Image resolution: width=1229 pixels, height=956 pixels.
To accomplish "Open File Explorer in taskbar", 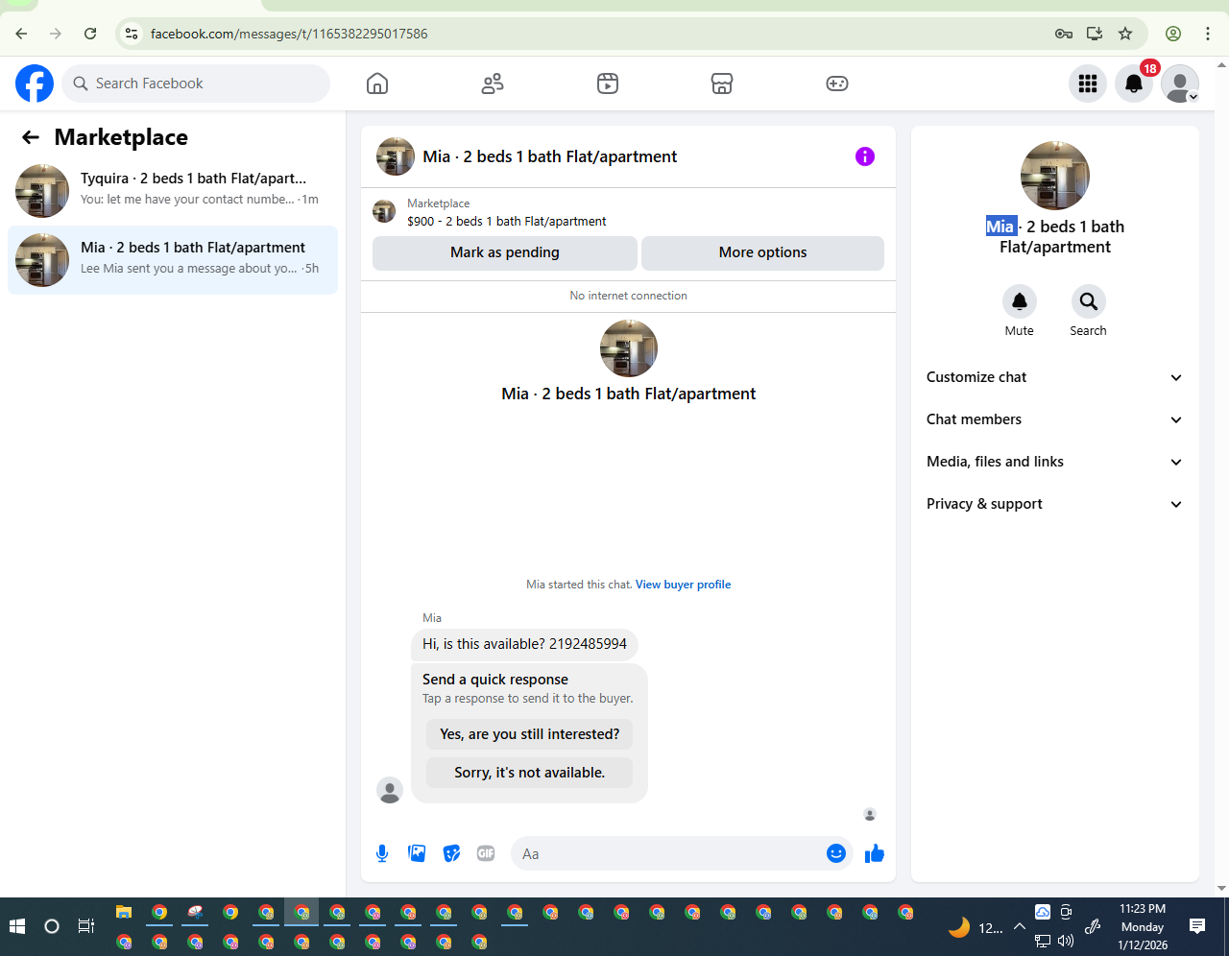I will (124, 912).
